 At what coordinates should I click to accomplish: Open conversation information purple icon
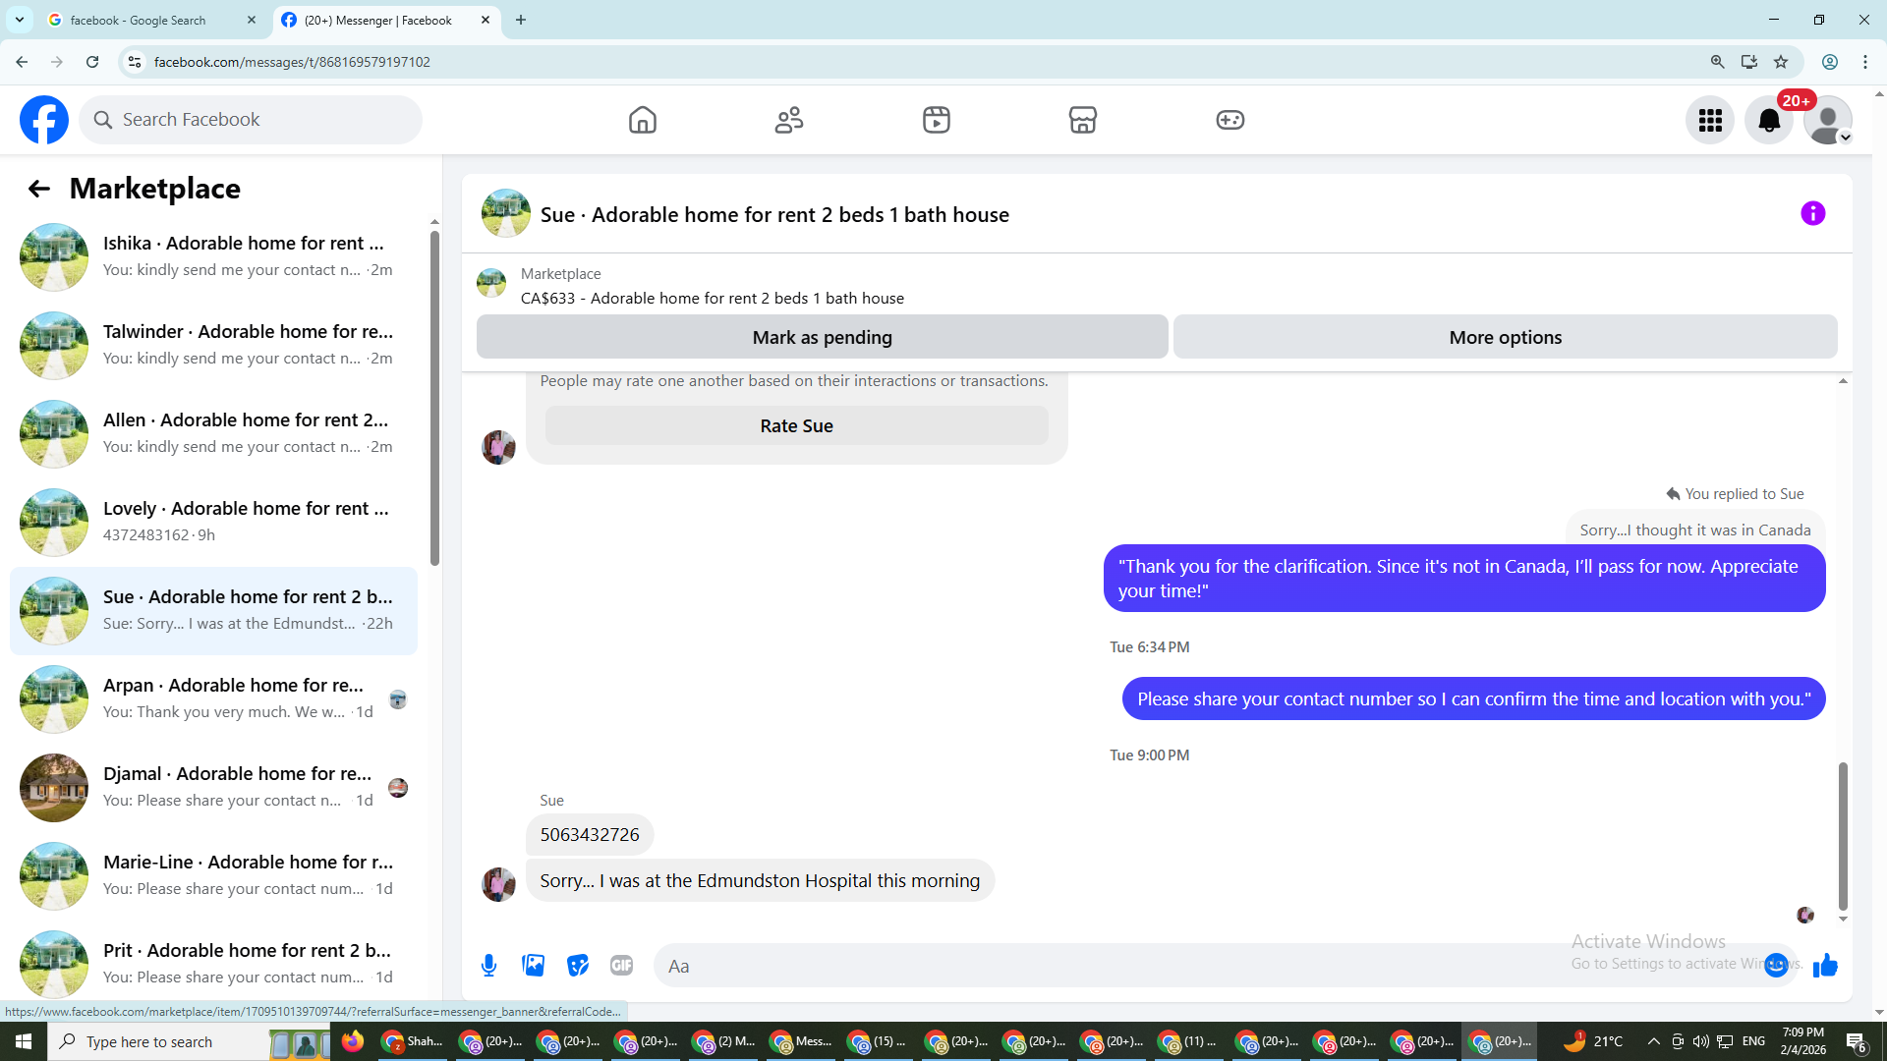point(1812,214)
